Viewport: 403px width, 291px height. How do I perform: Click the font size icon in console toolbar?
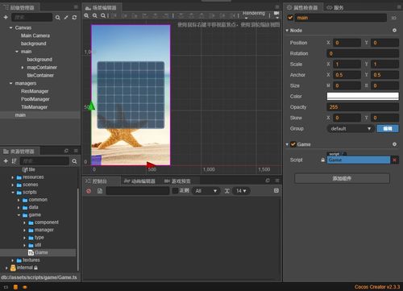pyautogui.click(x=227, y=191)
